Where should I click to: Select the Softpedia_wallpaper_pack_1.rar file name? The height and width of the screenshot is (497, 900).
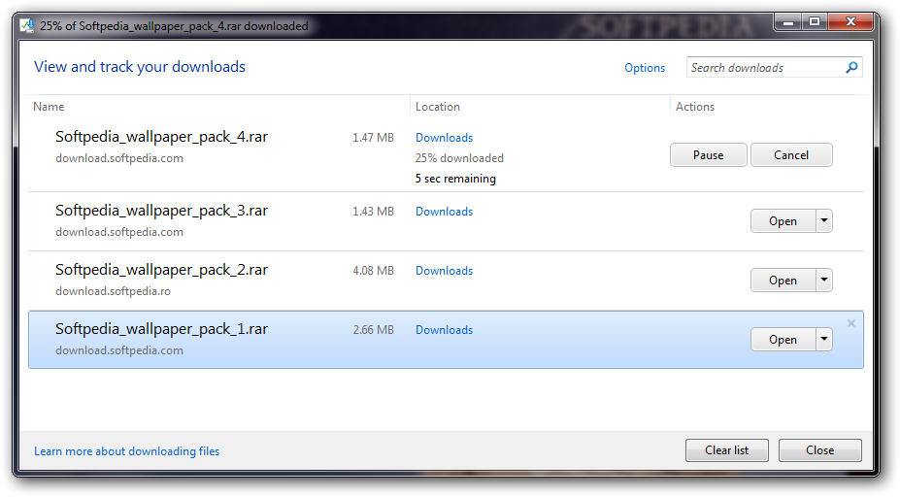pos(161,329)
